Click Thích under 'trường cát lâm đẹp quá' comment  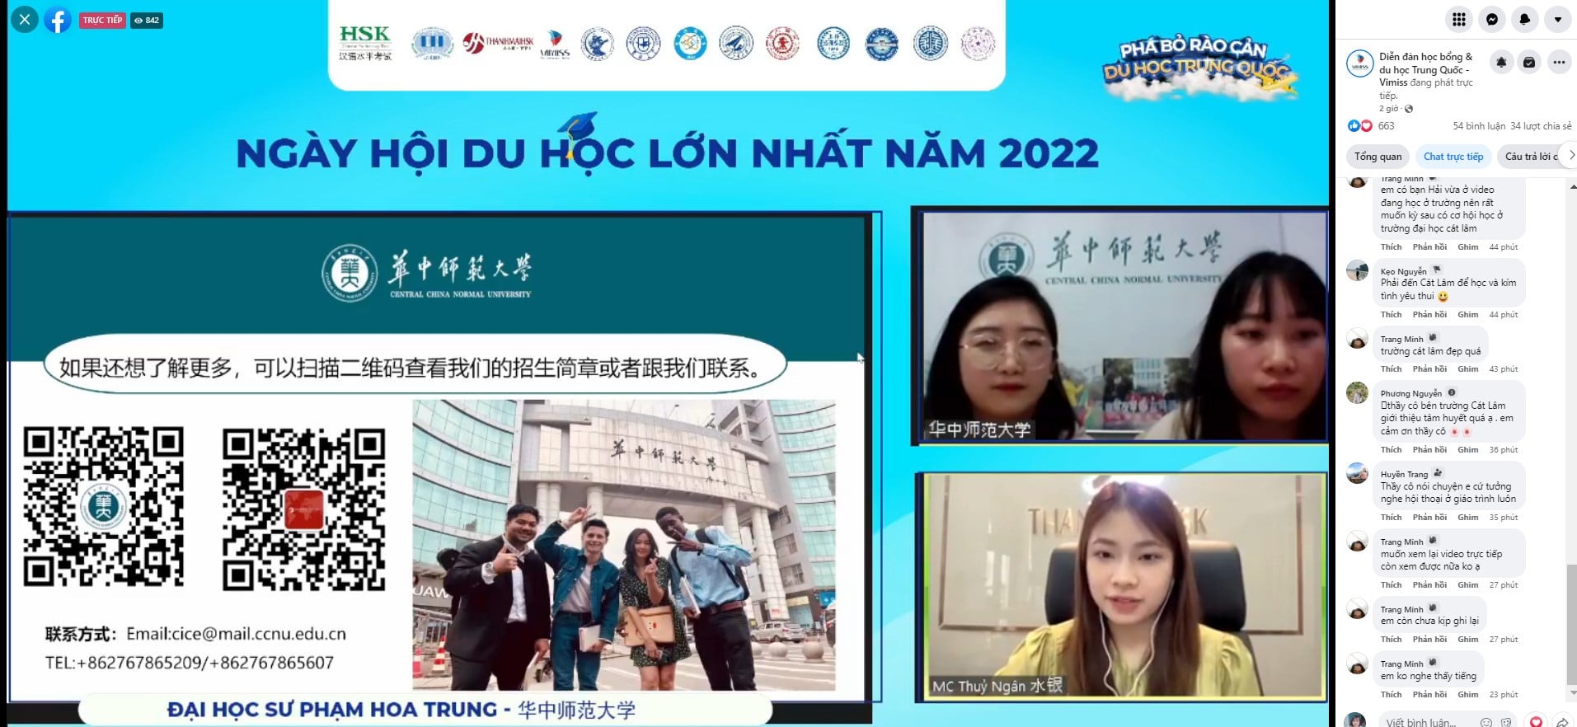pos(1391,369)
